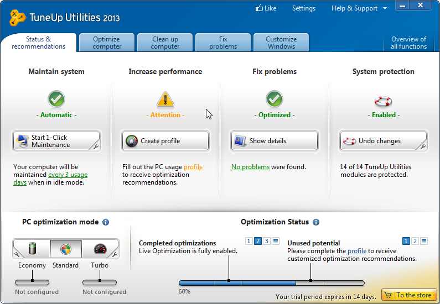
Task: Open Undo changes settings wrench icon
Action: [423, 146]
